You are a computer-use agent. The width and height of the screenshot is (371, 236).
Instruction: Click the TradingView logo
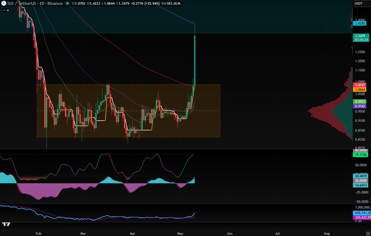[6, 225]
